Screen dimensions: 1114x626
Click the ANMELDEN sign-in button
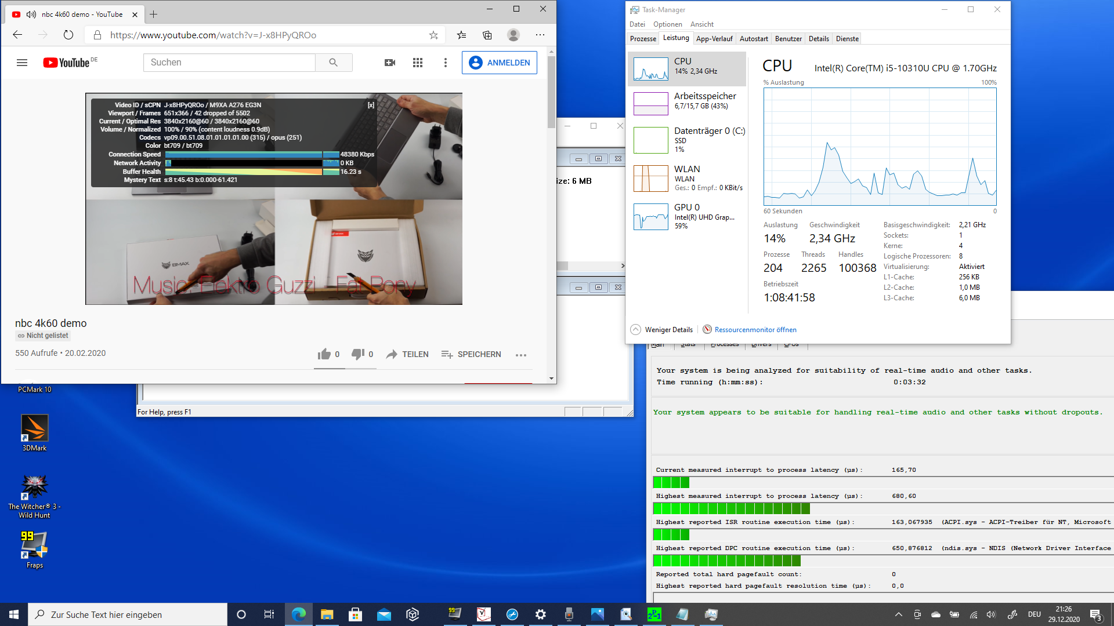click(499, 63)
